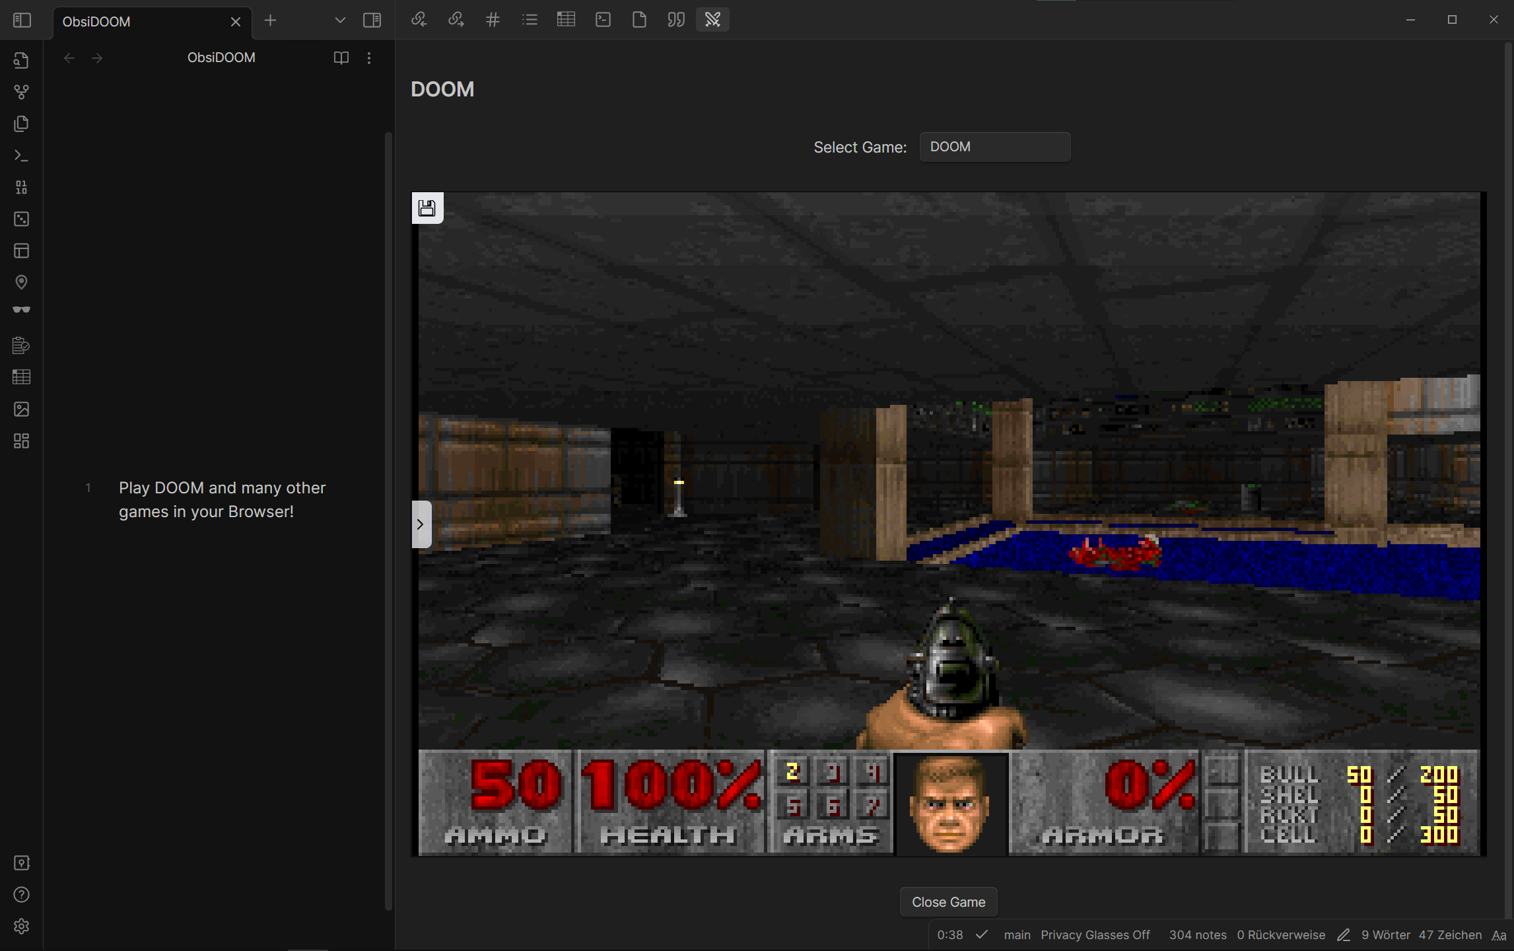This screenshot has width=1514, height=951.
Task: Open the terminal panel icon in top toolbar
Action: tap(603, 20)
